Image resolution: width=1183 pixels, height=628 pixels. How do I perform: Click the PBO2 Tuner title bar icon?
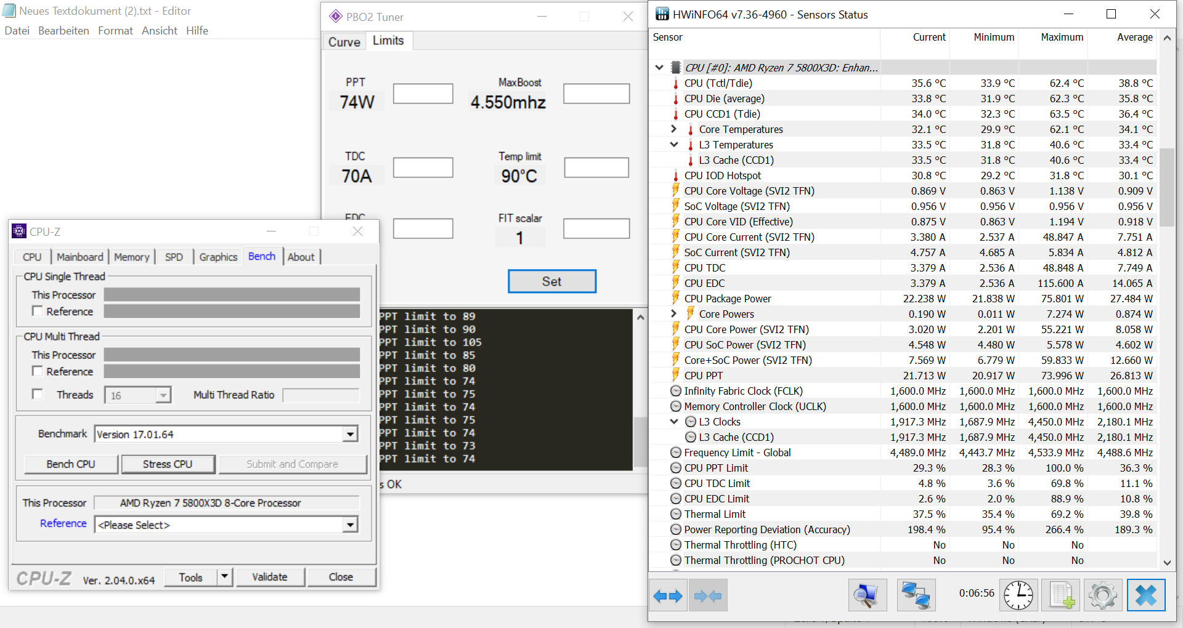click(336, 17)
